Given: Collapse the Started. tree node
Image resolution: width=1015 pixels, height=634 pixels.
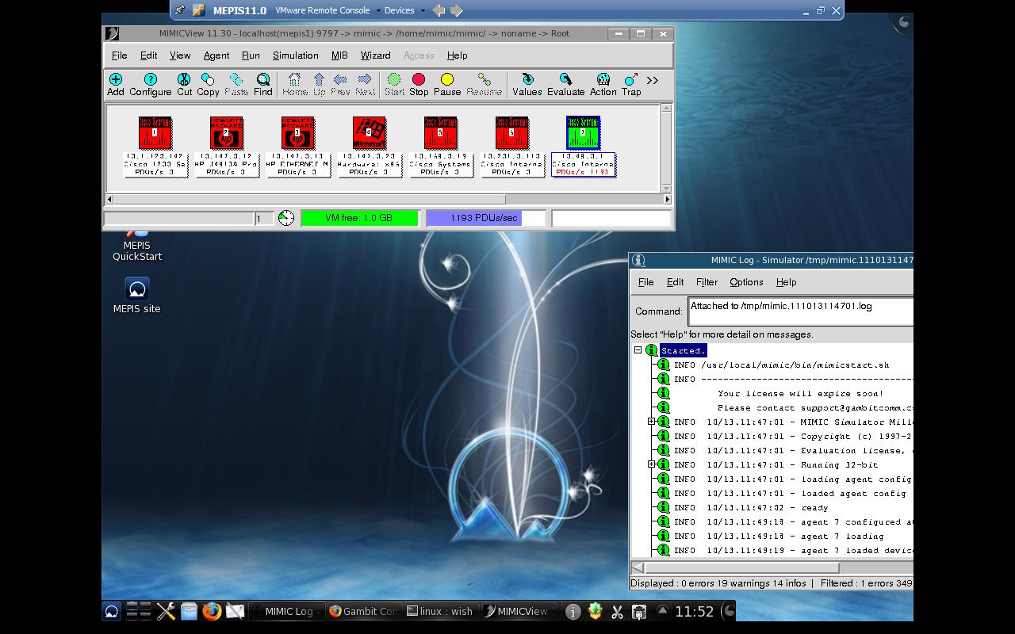Looking at the screenshot, I should 638,350.
